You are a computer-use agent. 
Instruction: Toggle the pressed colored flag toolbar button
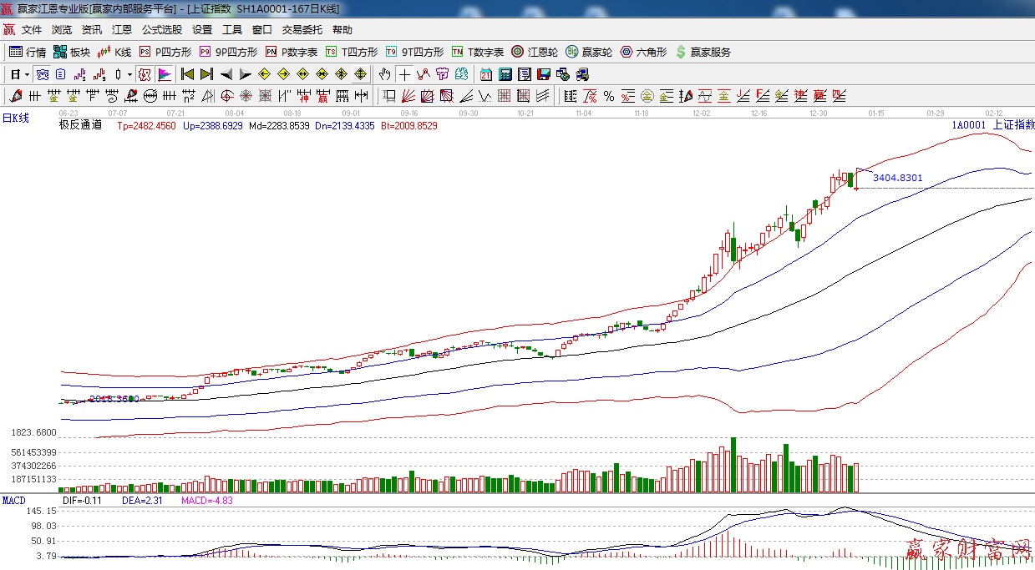[x=165, y=74]
